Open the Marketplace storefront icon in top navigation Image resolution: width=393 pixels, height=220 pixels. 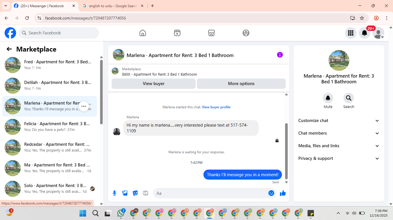[x=211, y=33]
